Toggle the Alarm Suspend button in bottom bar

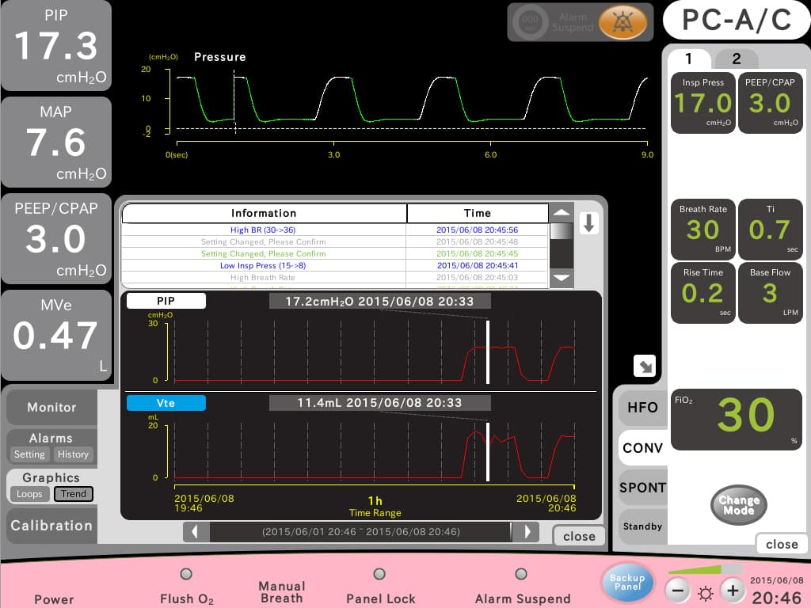(x=521, y=574)
